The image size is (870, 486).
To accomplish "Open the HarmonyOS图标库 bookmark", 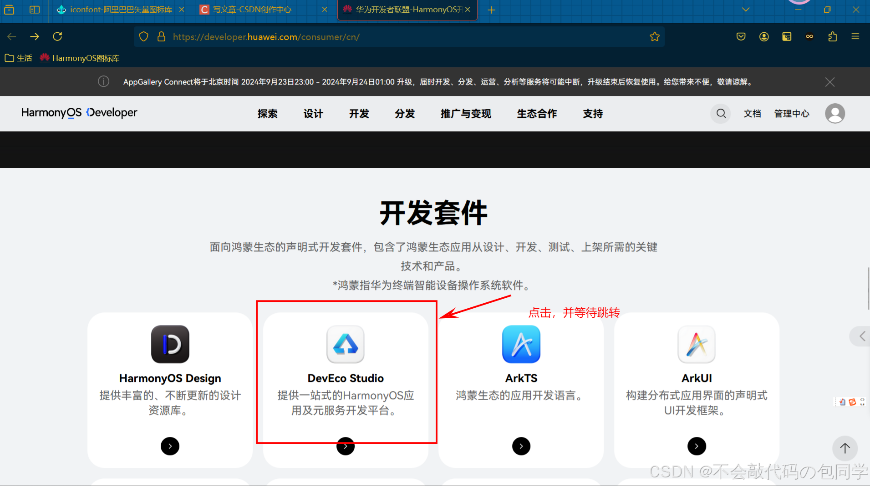I will point(80,58).
